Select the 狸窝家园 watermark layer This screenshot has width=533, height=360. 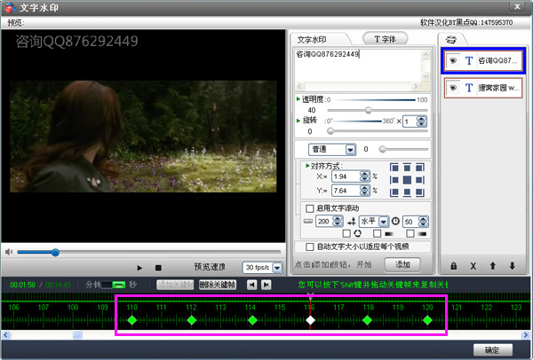[x=483, y=88]
